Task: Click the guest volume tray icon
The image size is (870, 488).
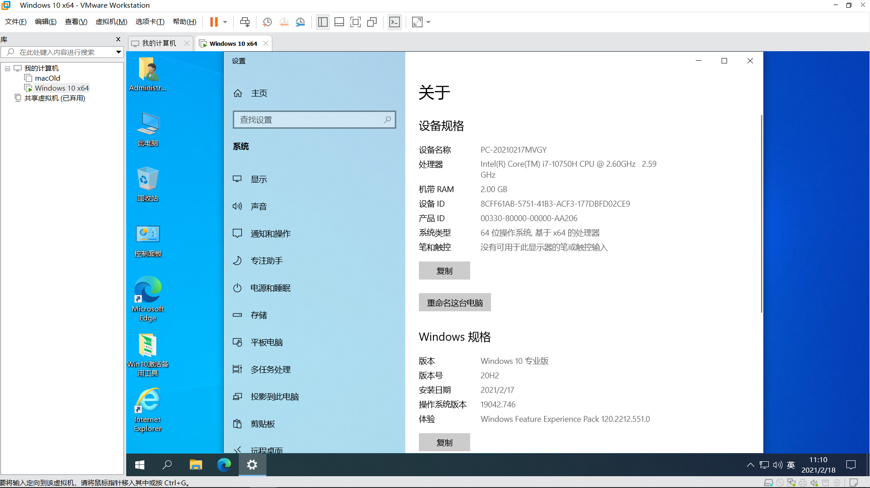Action: (x=777, y=464)
